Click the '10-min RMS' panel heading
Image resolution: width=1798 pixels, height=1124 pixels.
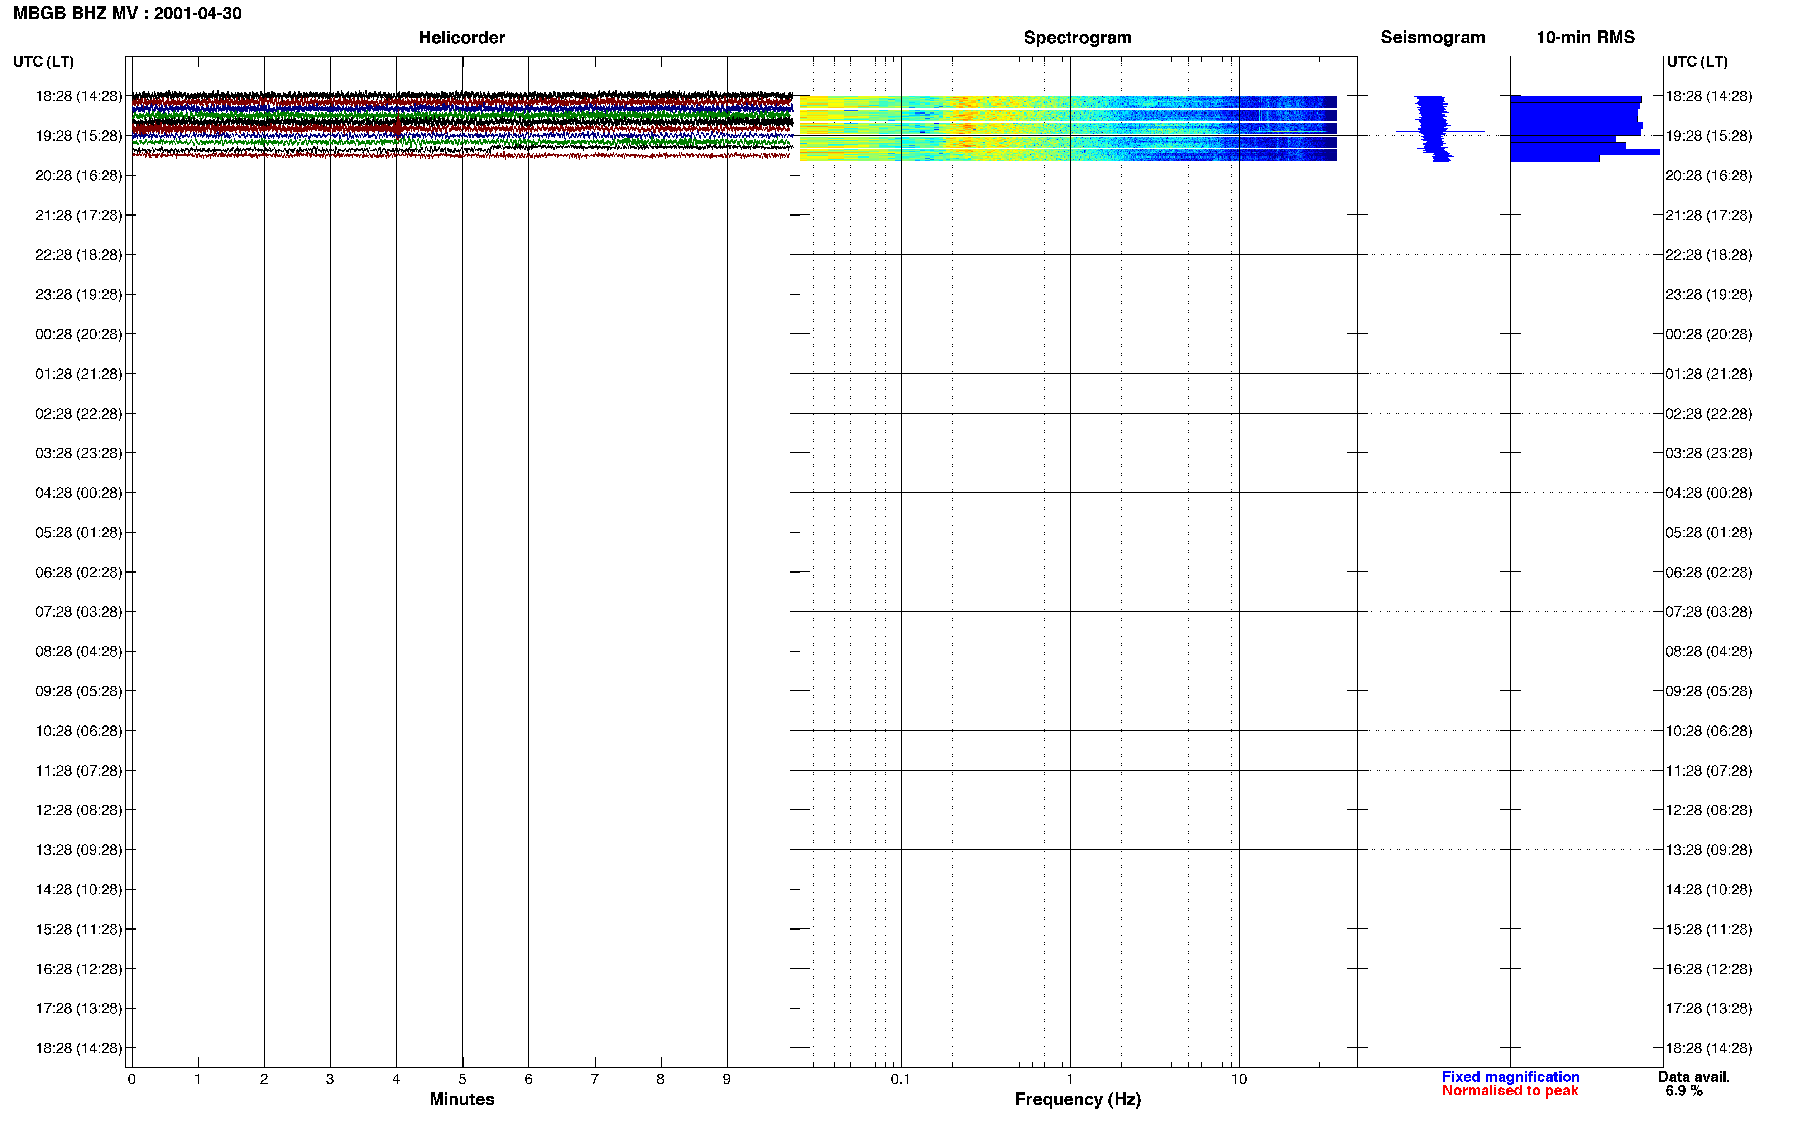(1585, 37)
